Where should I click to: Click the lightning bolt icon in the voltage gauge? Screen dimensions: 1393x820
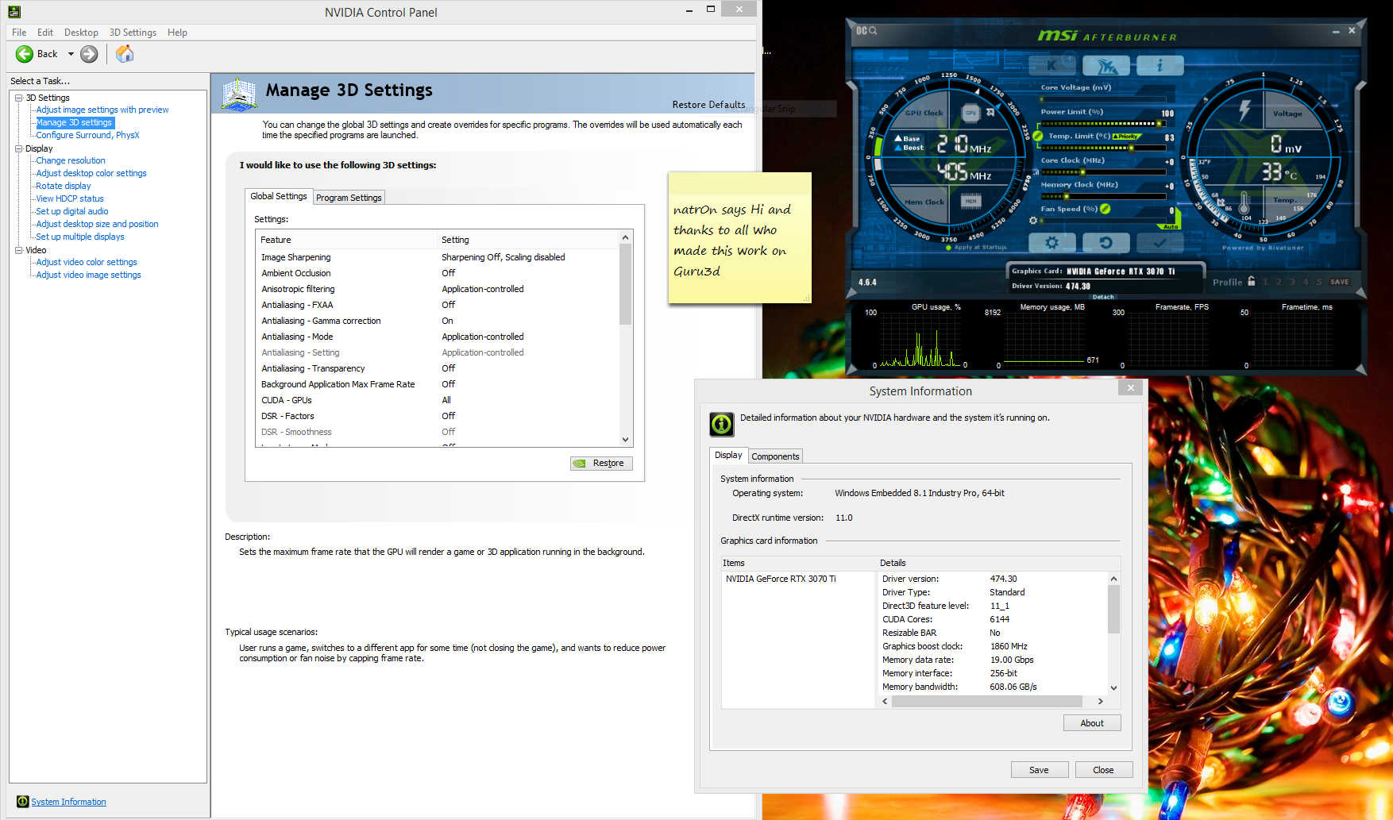click(x=1245, y=110)
